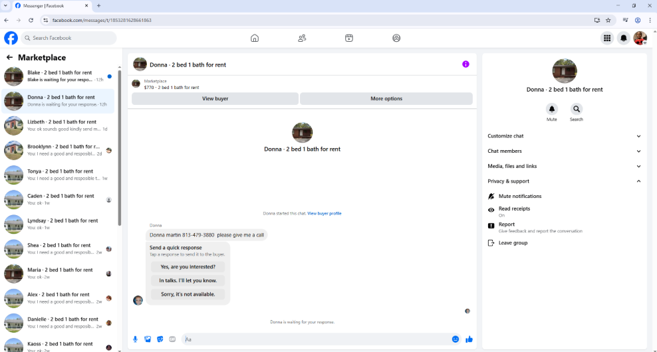Bookmark this page with the star icon
The height and width of the screenshot is (352, 657).
[x=608, y=20]
